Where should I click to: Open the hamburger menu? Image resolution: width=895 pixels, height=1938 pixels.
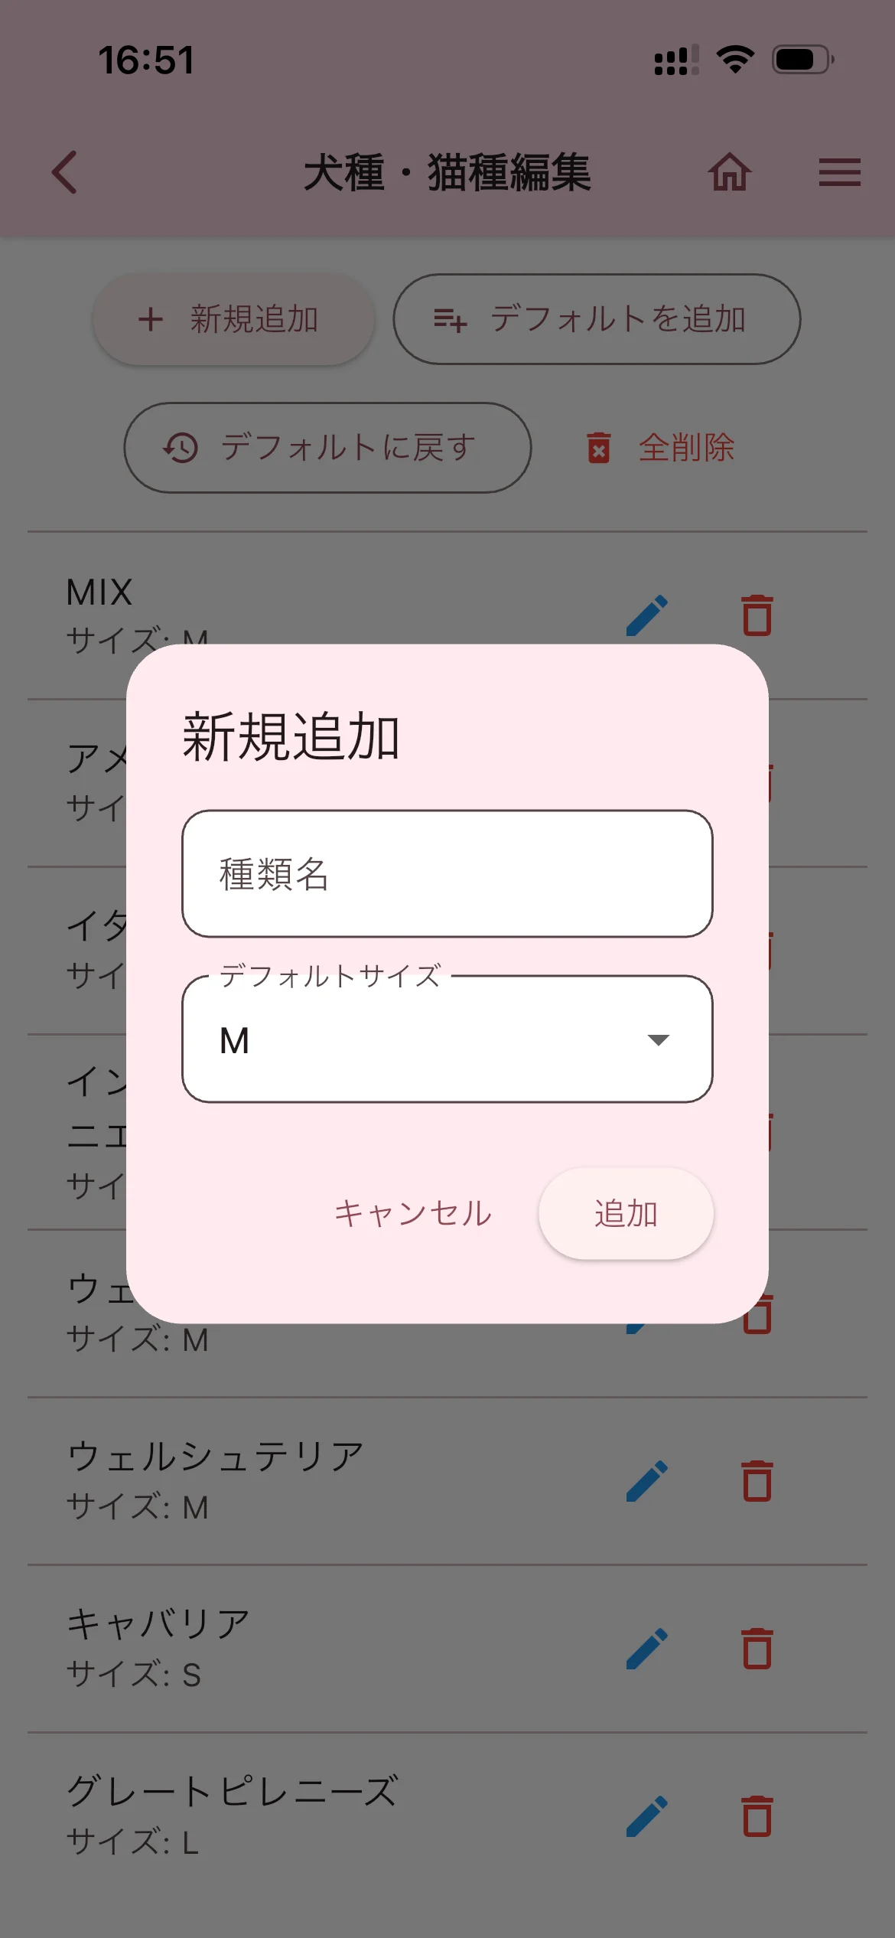point(839,172)
